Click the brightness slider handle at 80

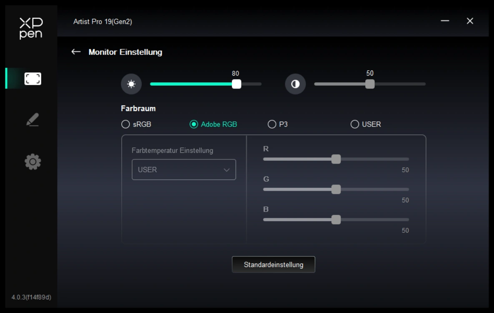[236, 84]
